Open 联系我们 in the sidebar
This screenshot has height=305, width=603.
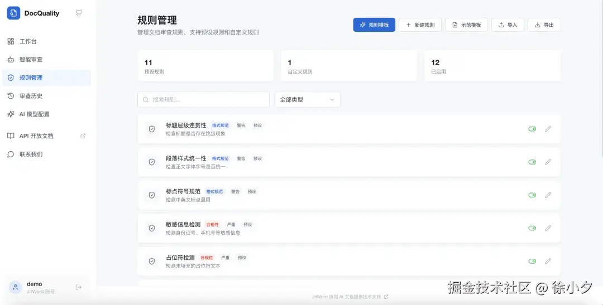coord(47,154)
